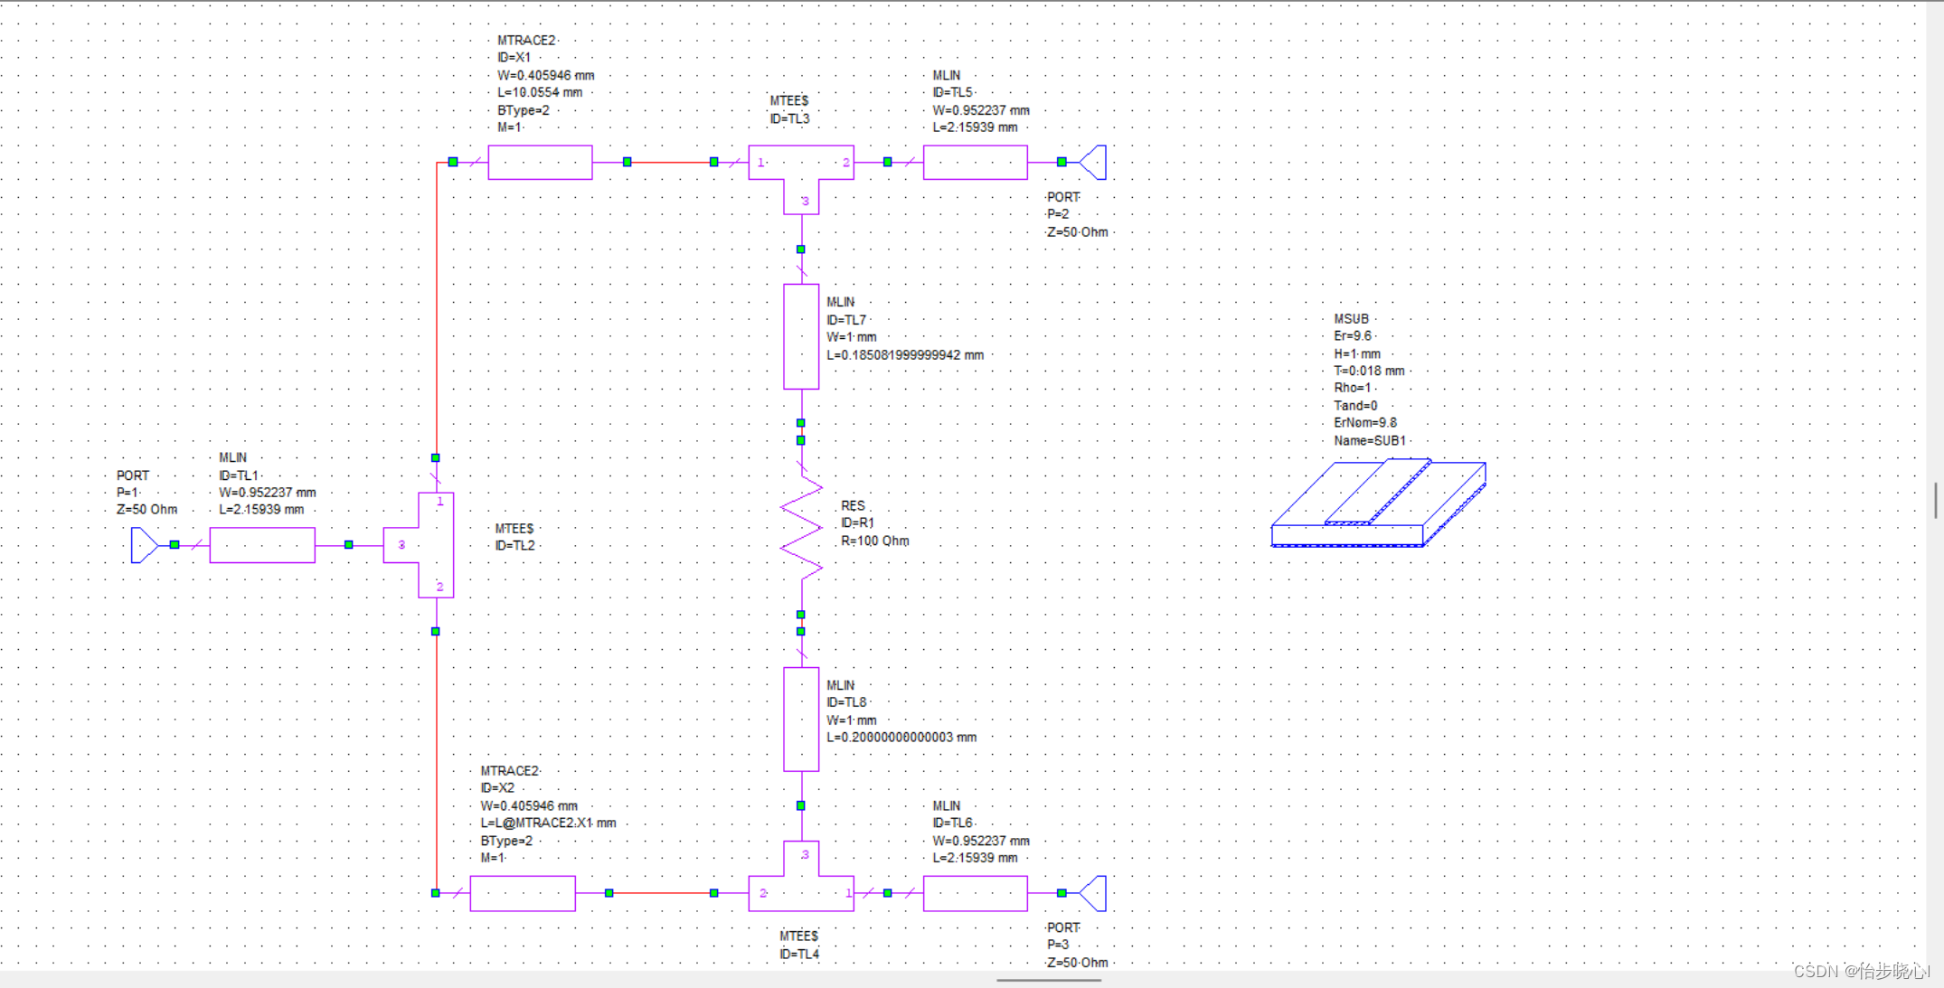Click the red wire between X2 and TL4
The height and width of the screenshot is (988, 1944).
(x=661, y=893)
